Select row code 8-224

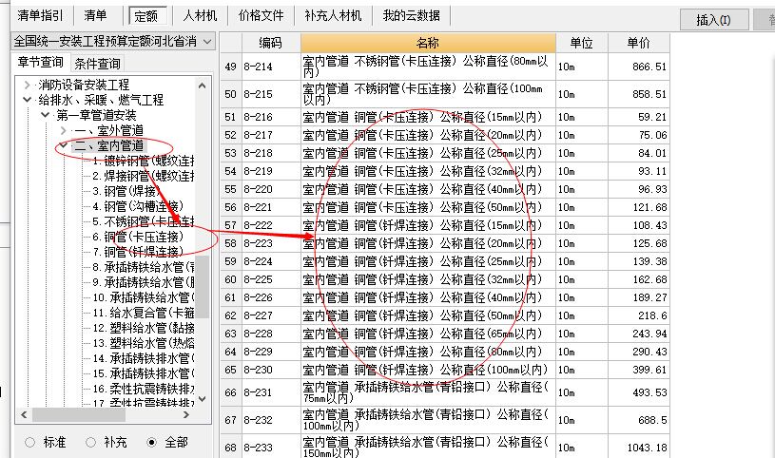click(259, 261)
